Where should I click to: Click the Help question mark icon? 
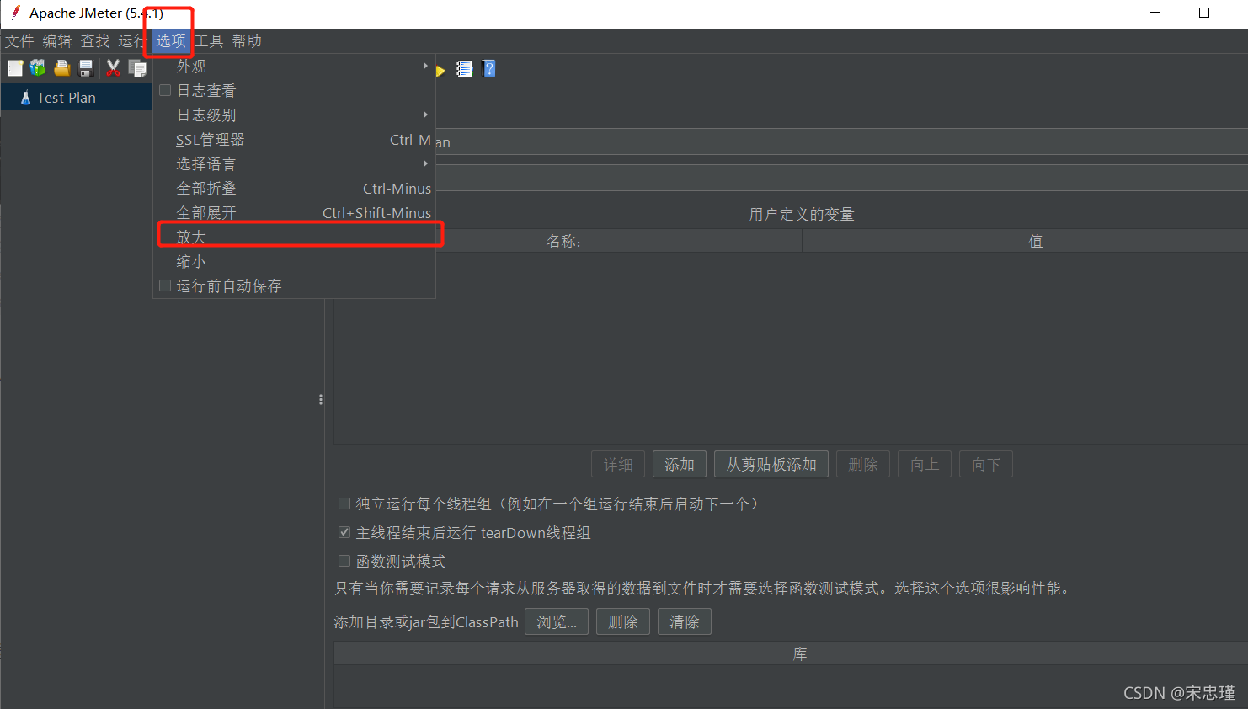click(489, 69)
